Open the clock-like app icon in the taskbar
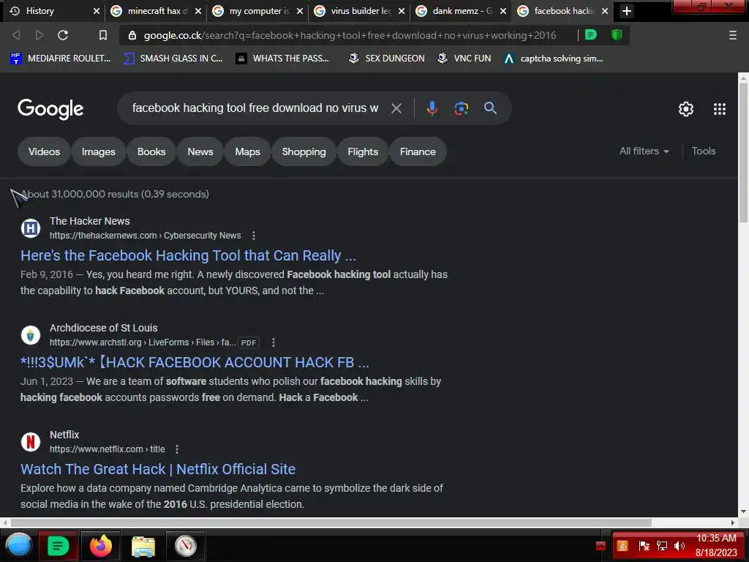 (185, 545)
